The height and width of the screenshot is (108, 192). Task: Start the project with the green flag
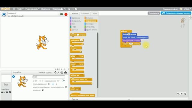point(61,14)
